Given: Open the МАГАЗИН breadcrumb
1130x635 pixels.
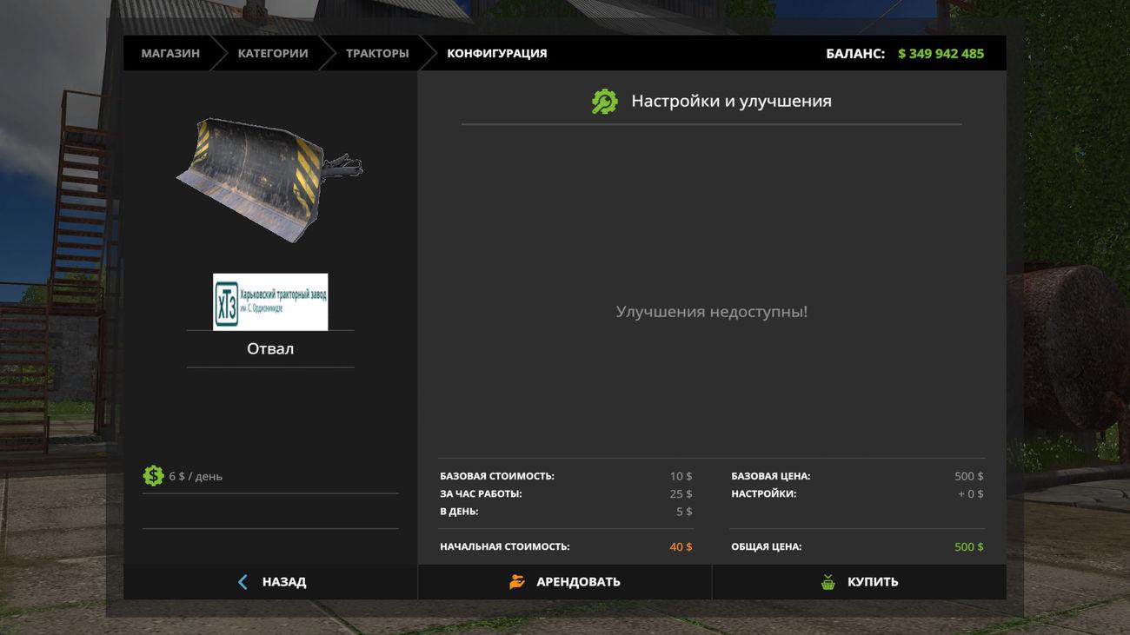Looking at the screenshot, I should 170,53.
